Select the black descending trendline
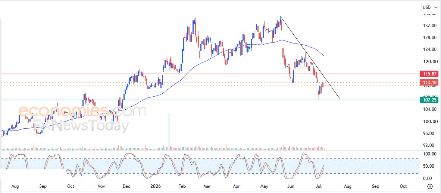Screen dimensions: 441x193 coord(309,57)
